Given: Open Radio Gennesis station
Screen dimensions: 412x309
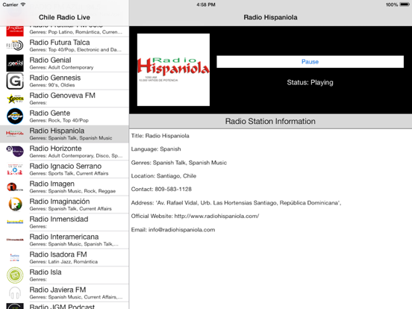Looking at the screenshot, I should coord(64,81).
